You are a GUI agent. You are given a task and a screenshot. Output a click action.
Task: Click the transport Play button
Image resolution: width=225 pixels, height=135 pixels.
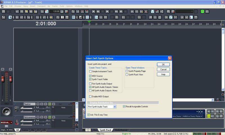click(107, 12)
